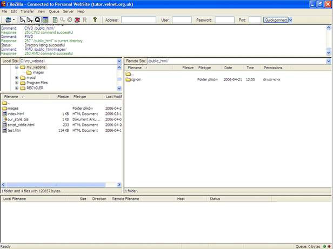Open the Transfer menu
Viewport: 333px width, 249px height.
tap(27, 11)
